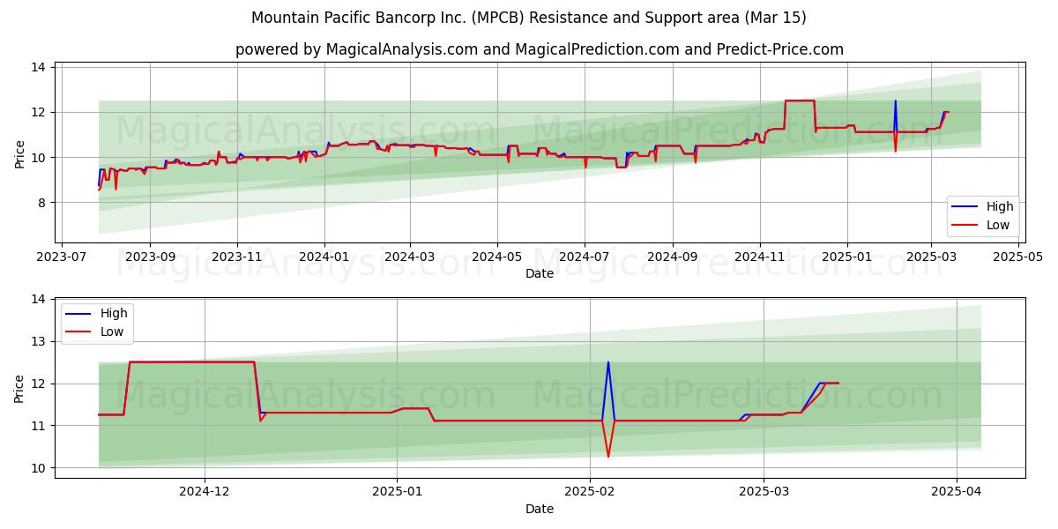Click the '2024-09' tick label on top chart

[673, 256]
